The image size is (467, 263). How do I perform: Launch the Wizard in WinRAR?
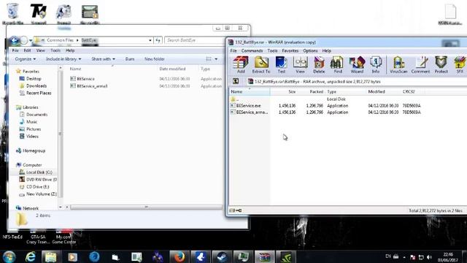(357, 65)
